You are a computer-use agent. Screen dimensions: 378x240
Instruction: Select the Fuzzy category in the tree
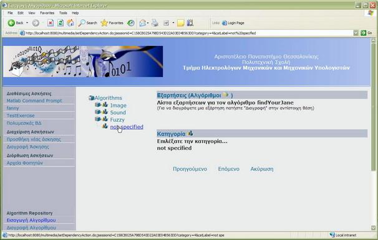point(117,119)
